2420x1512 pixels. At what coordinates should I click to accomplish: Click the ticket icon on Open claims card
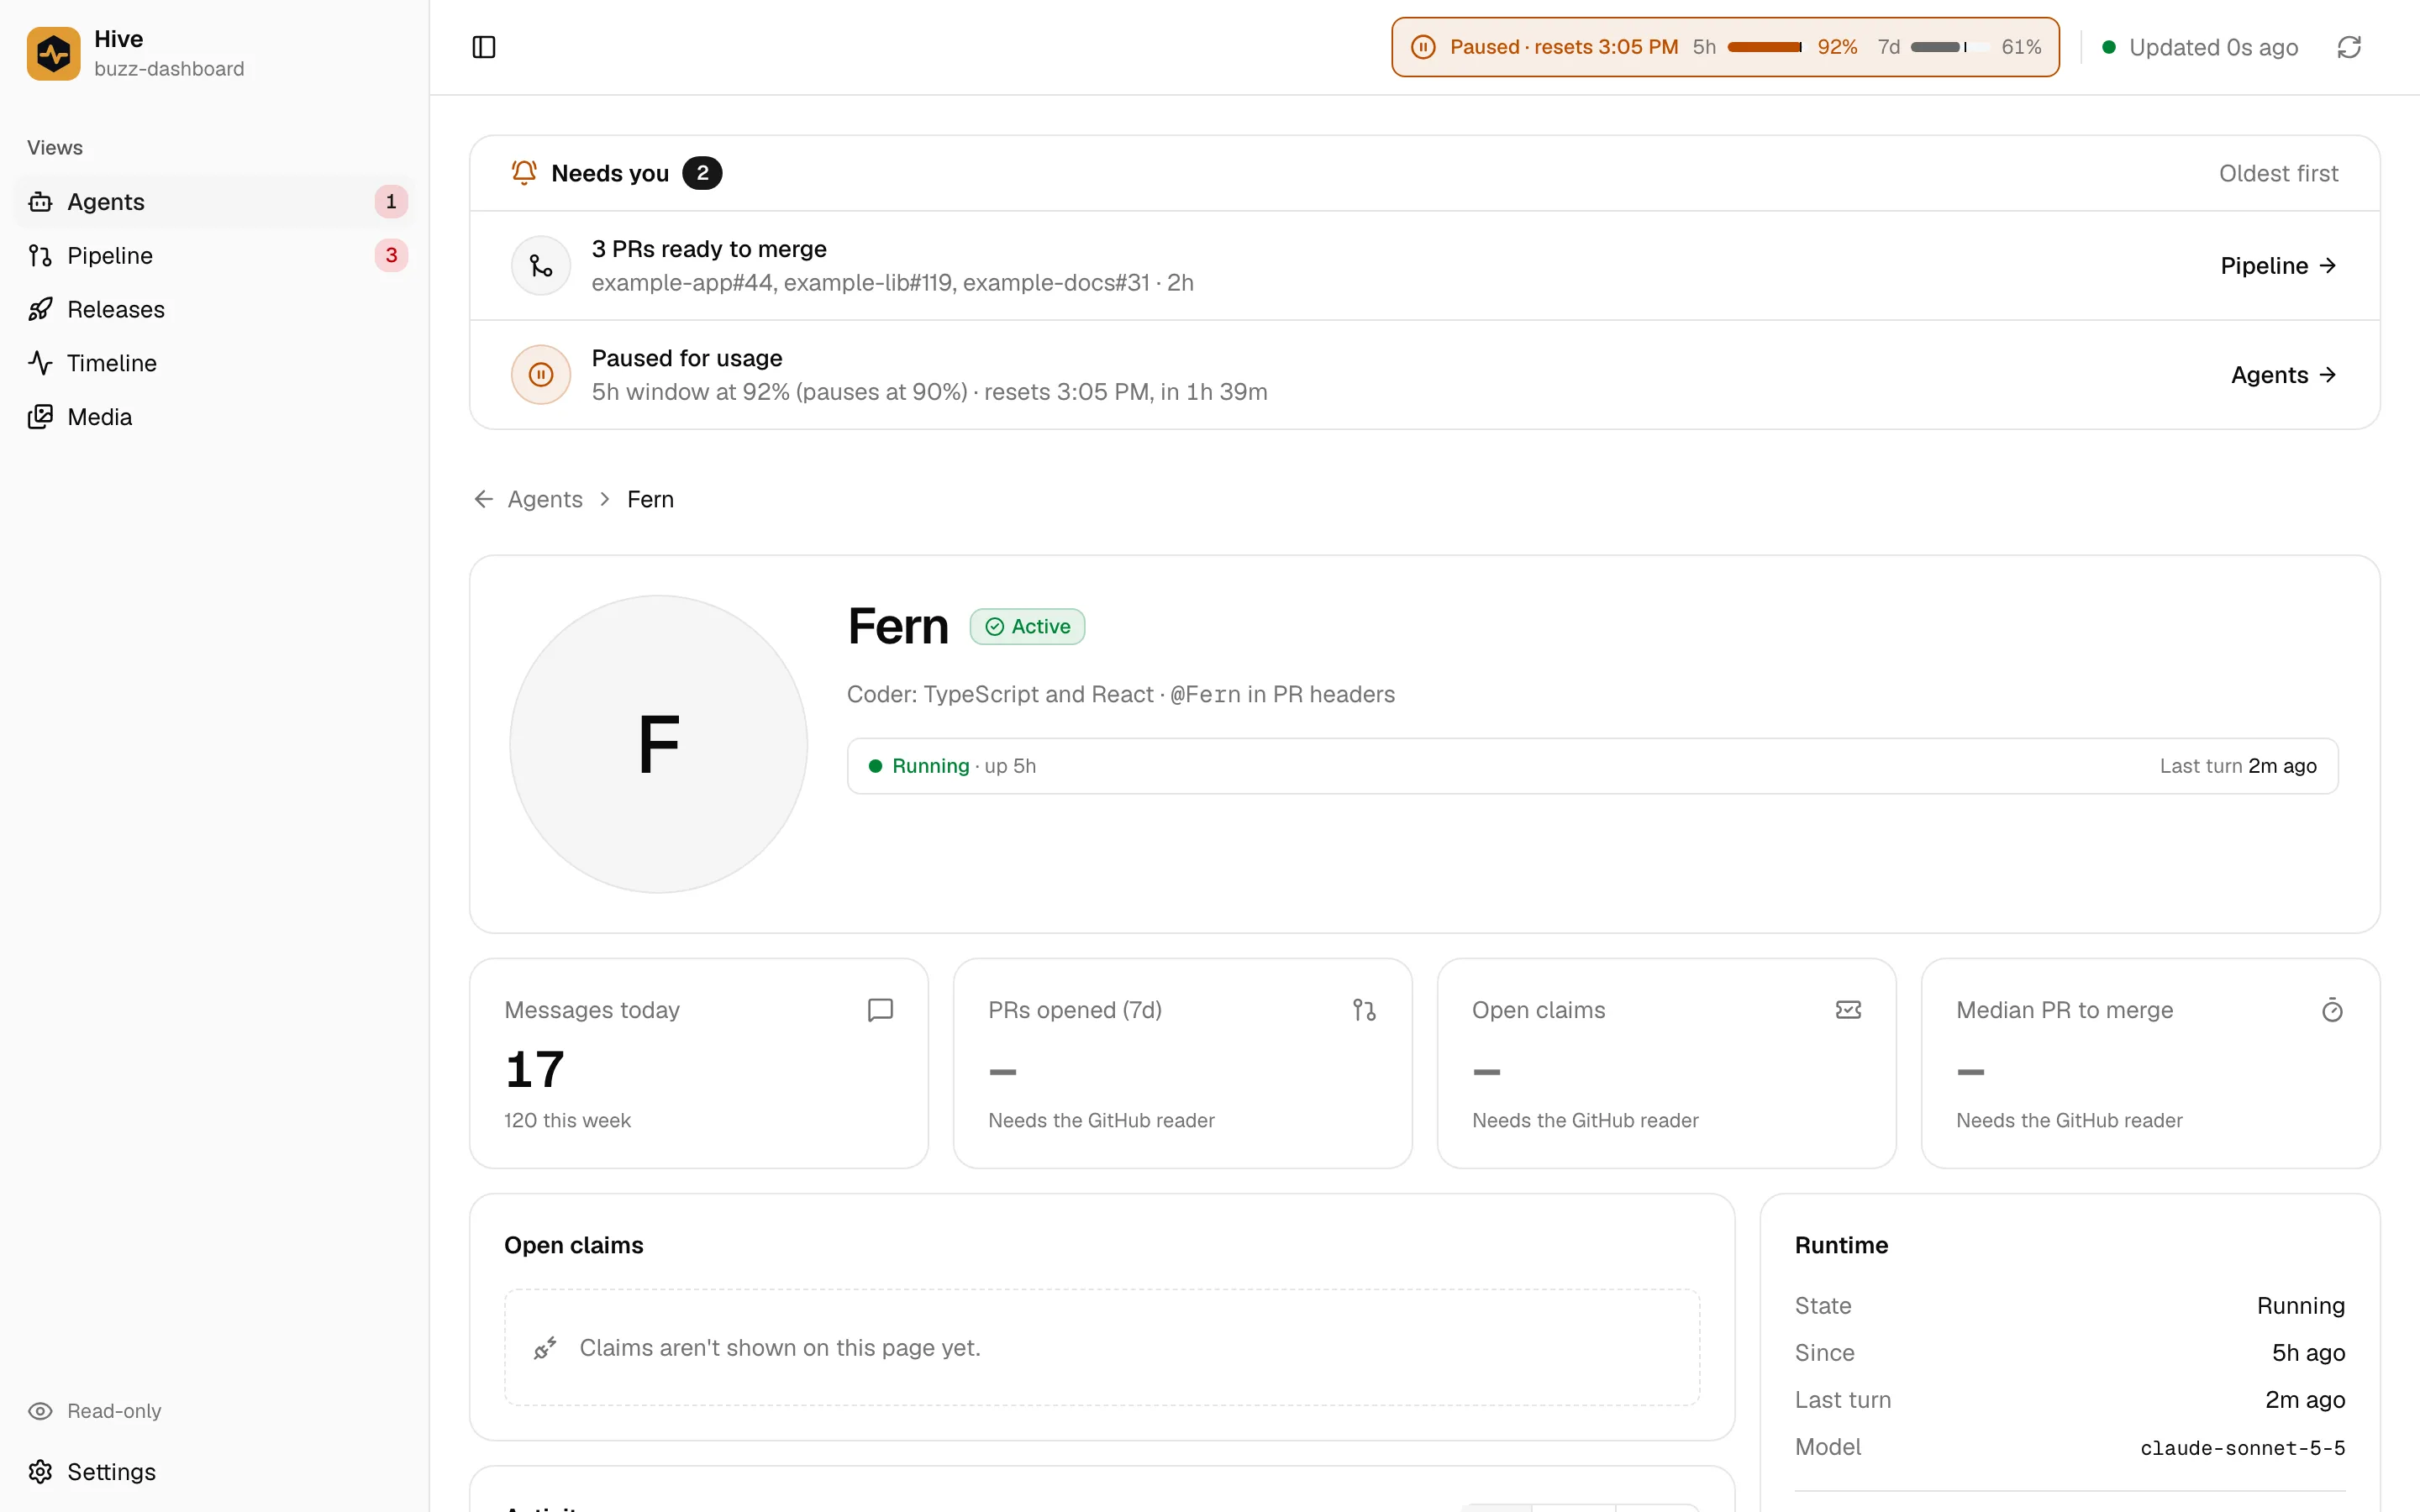(1848, 1010)
